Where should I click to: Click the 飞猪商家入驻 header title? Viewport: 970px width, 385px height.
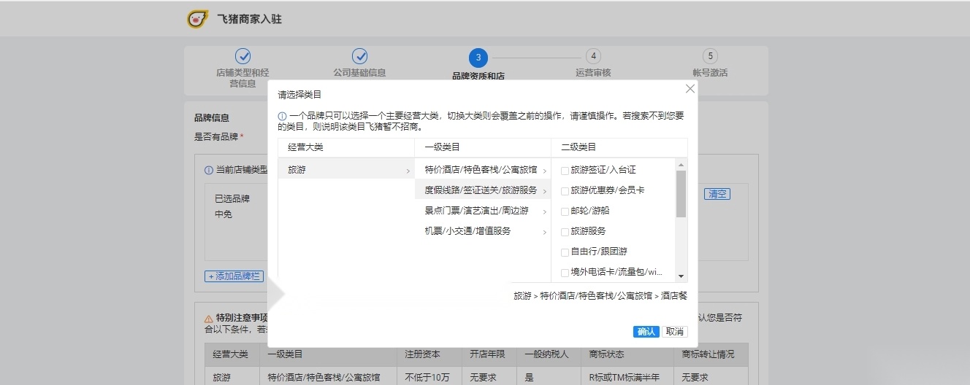[x=249, y=19]
